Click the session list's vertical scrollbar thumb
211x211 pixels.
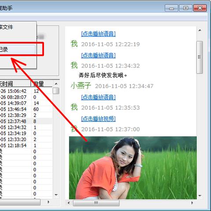(56, 91)
